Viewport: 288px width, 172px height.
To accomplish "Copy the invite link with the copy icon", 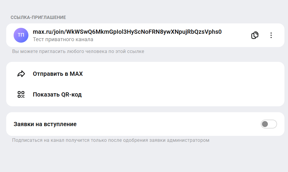I will [255, 35].
